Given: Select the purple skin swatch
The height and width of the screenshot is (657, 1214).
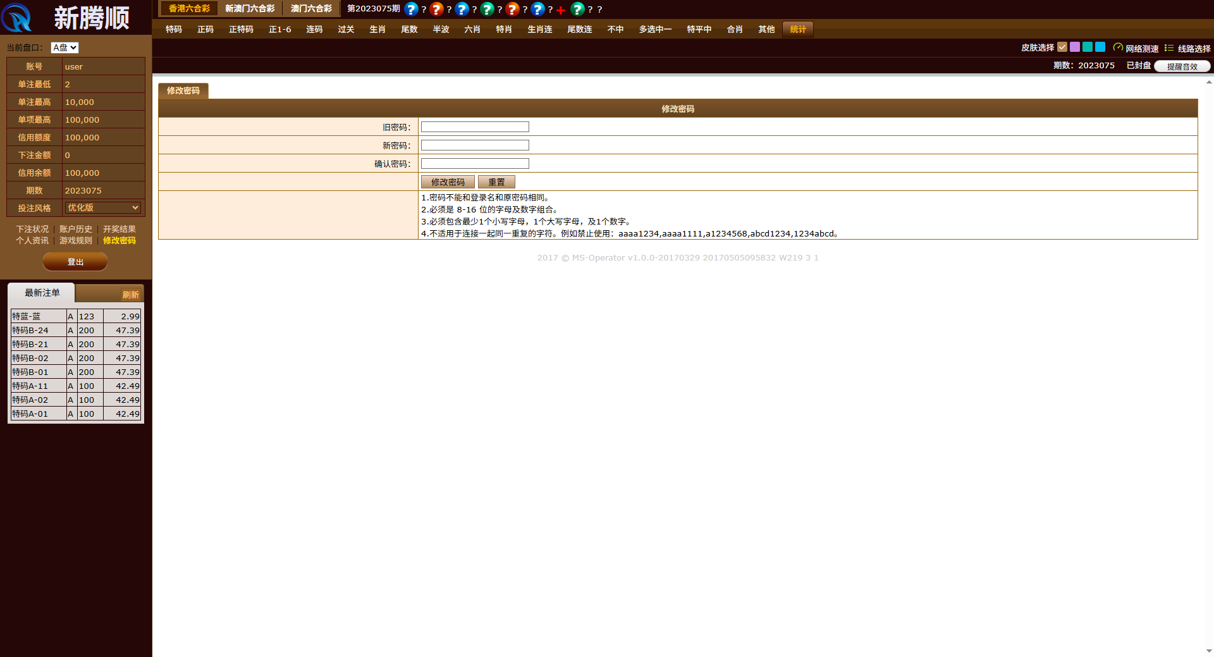Looking at the screenshot, I should tap(1075, 47).
